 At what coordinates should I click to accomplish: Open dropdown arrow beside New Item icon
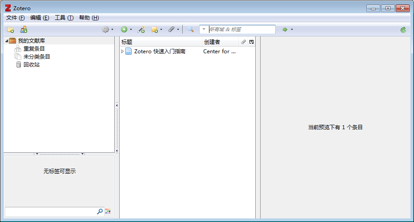pyautogui.click(x=131, y=30)
